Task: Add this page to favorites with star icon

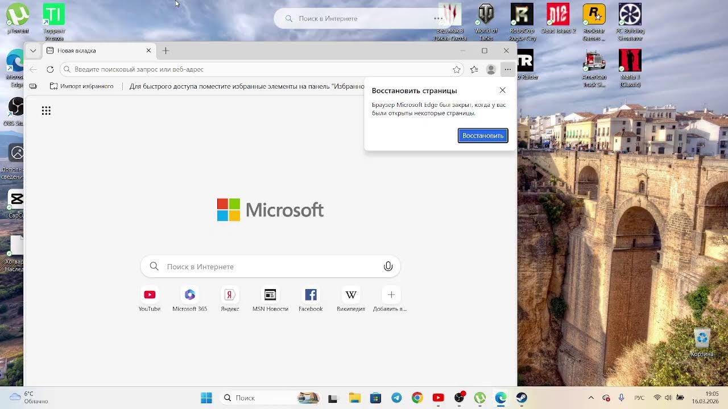Action: click(457, 69)
